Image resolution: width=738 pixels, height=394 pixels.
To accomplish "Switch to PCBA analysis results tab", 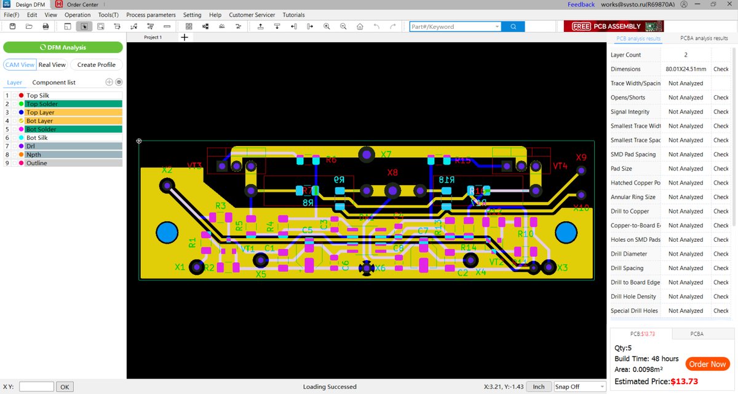I will [704, 38].
